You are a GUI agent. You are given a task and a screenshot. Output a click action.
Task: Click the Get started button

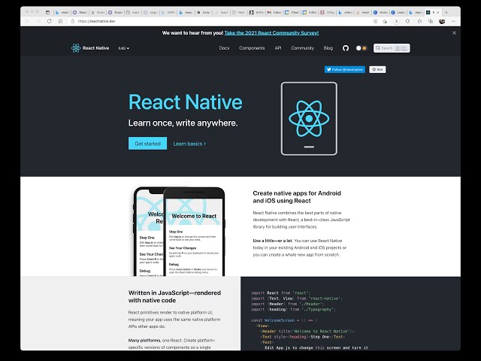click(x=147, y=144)
